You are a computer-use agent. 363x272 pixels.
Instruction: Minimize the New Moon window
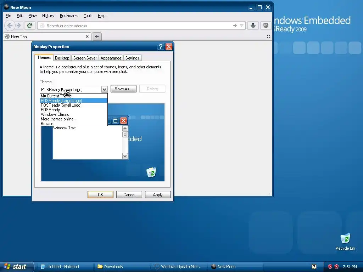(251, 7)
